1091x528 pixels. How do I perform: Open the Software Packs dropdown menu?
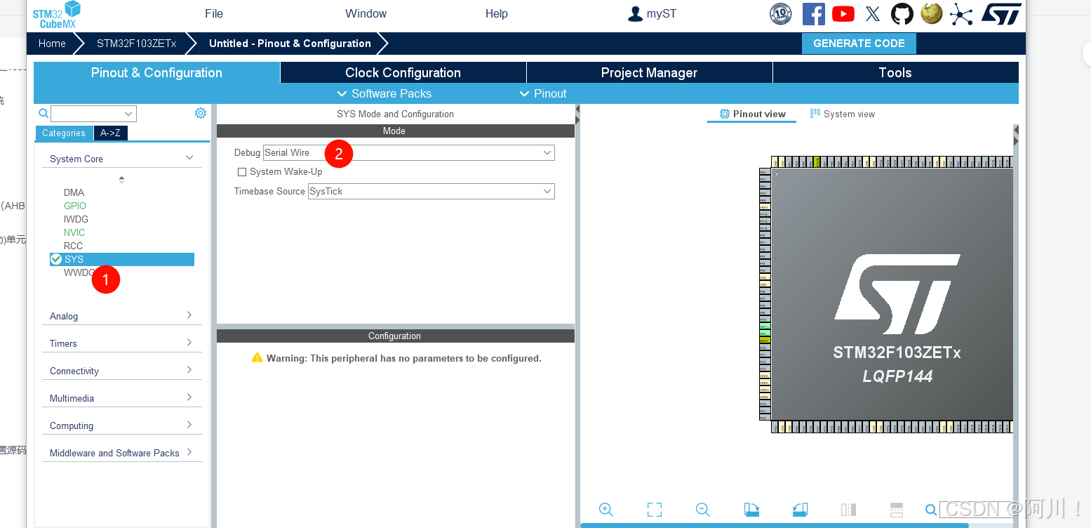[384, 93]
